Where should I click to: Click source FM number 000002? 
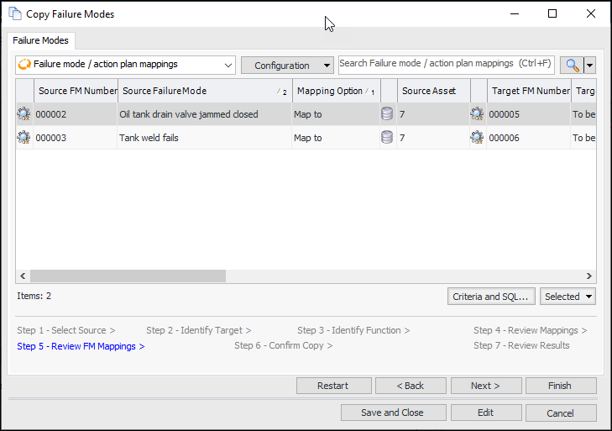pos(50,114)
